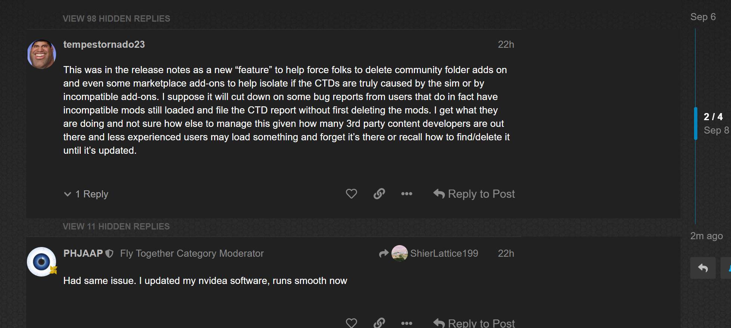Open PHJAAP's username link
This screenshot has height=328, width=731.
point(83,253)
